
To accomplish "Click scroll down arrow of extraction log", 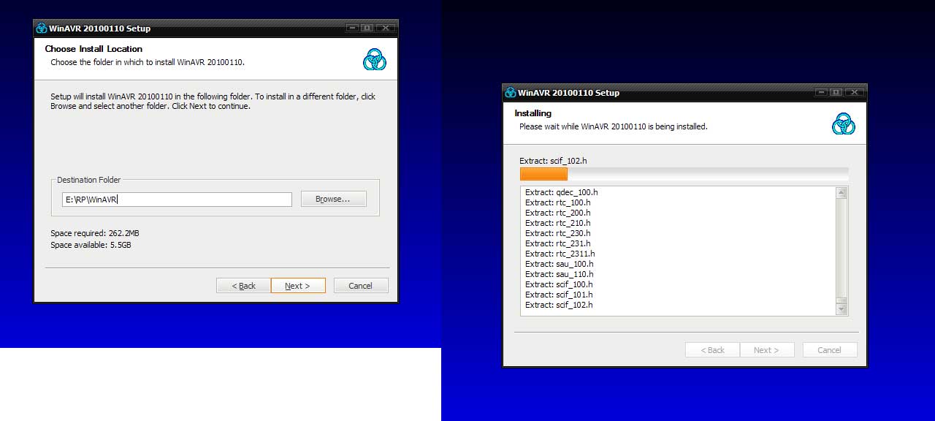I will pyautogui.click(x=841, y=309).
